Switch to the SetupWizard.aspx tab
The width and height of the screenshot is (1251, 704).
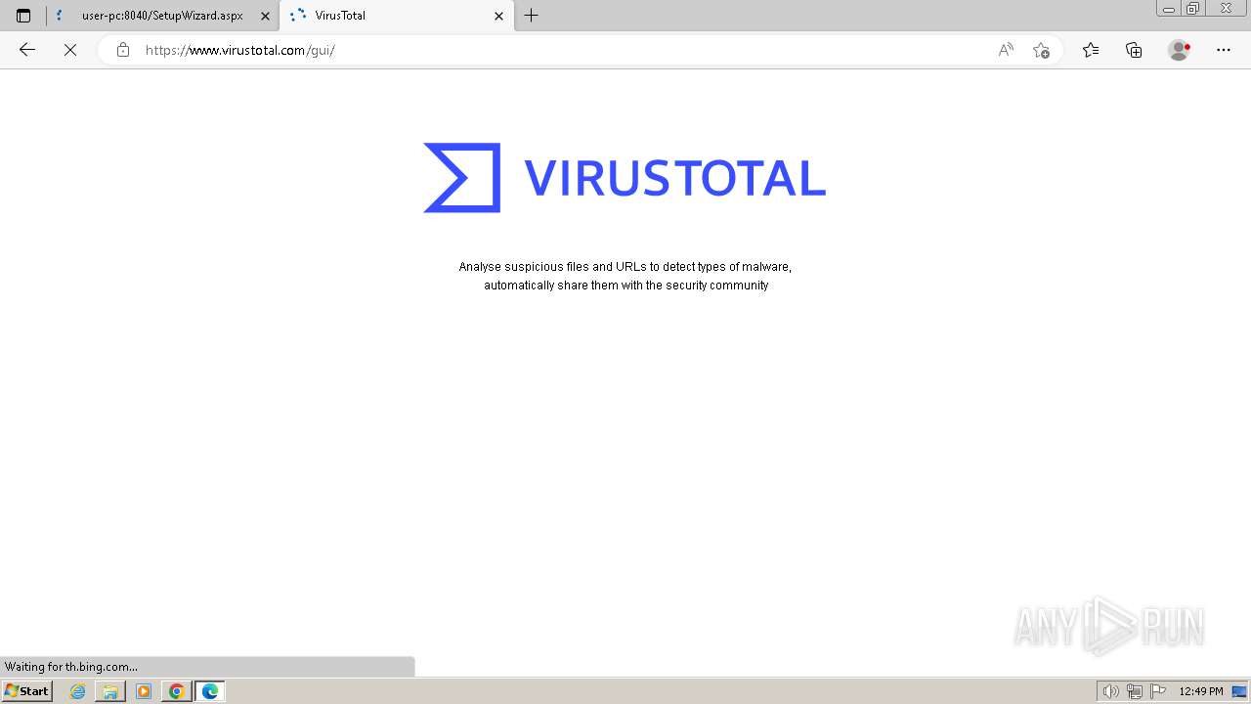coord(162,16)
